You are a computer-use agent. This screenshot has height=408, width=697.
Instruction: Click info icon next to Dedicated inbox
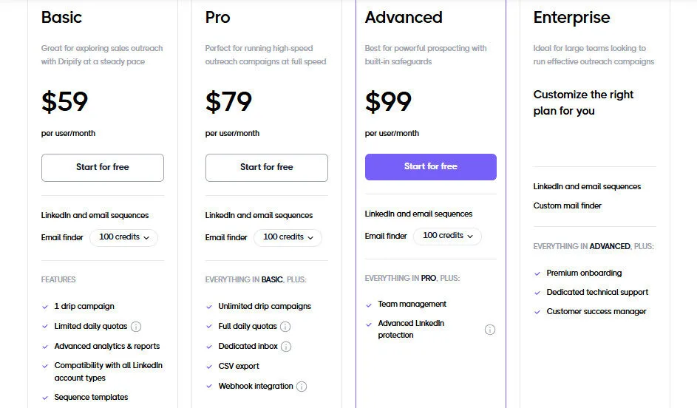coord(286,346)
